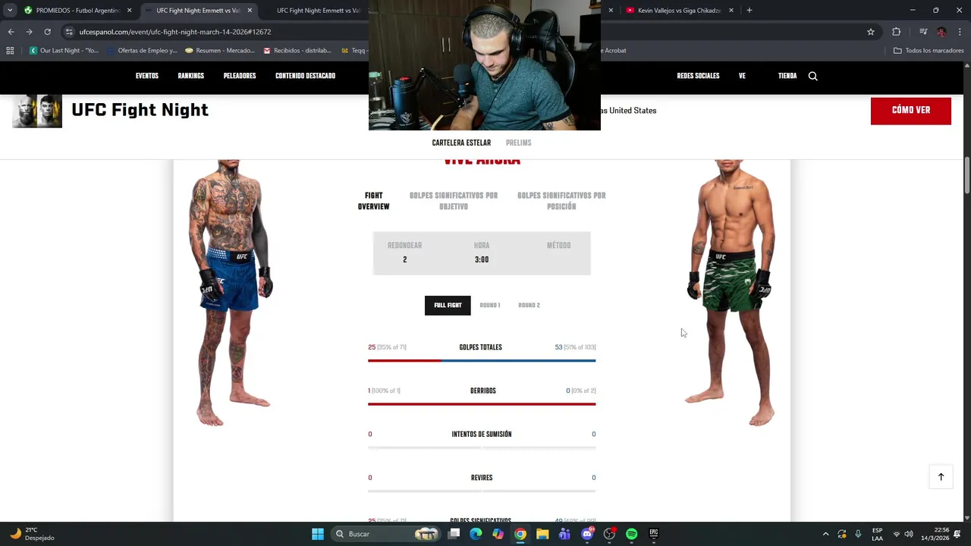Select the Full Fight filter
971x546 pixels.
(448, 306)
